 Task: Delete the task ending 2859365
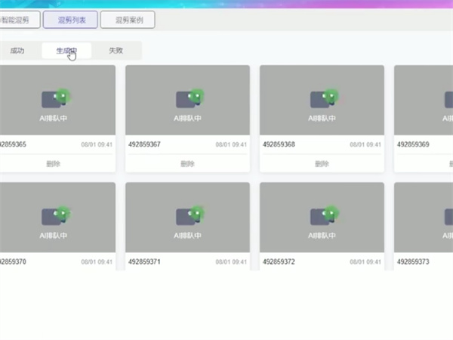(53, 164)
